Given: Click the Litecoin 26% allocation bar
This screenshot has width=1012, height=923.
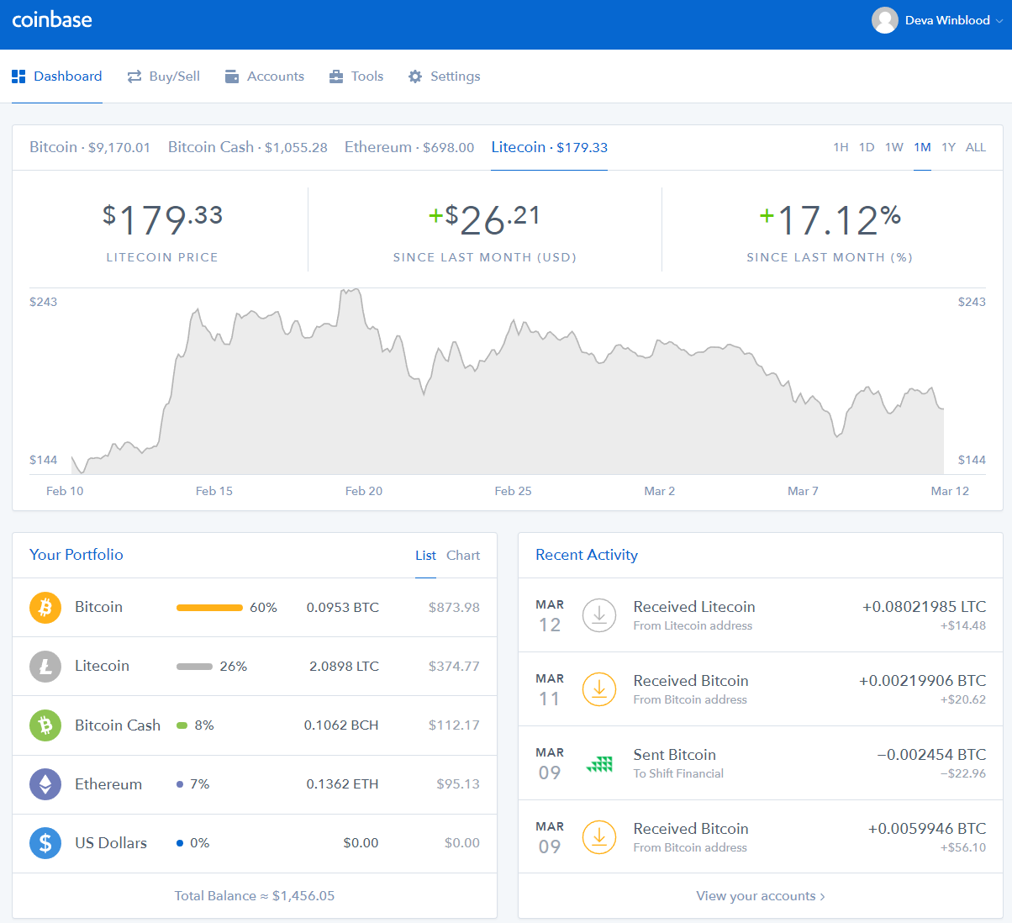Looking at the screenshot, I should pyautogui.click(x=194, y=667).
